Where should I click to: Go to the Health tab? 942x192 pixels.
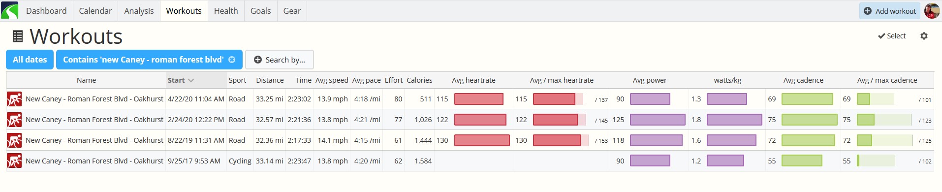[226, 11]
